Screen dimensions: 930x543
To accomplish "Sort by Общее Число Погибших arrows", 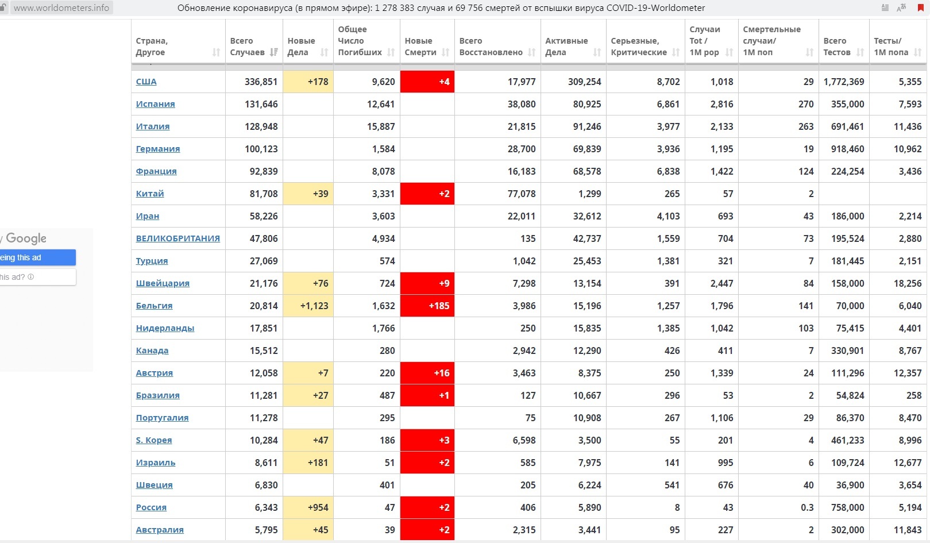I will pos(391,52).
